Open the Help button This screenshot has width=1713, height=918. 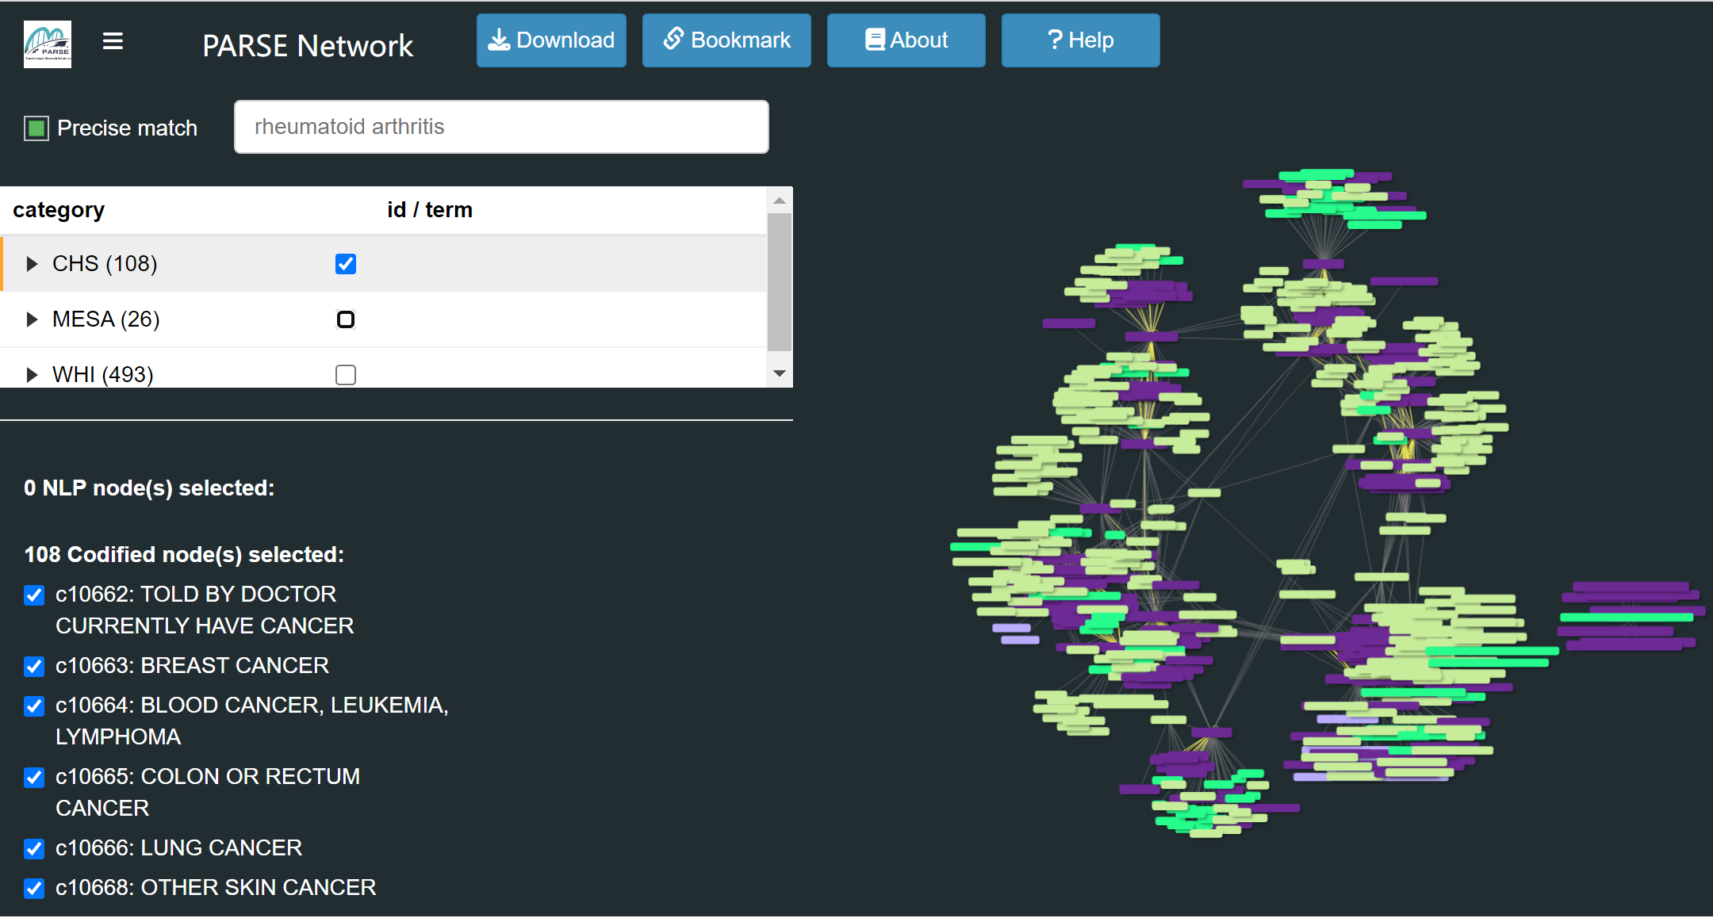coord(1080,40)
